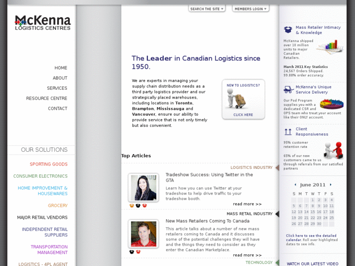Click the red tag icon under Mass Retailers photo

138,252
